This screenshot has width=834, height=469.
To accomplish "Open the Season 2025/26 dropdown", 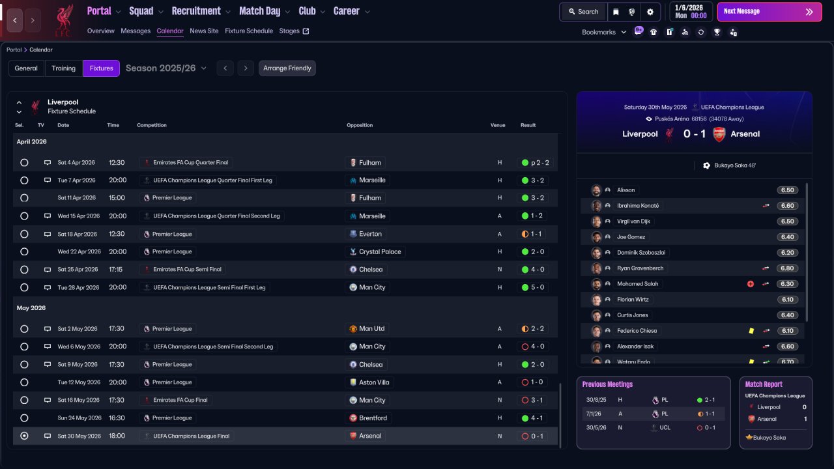I will pos(166,68).
